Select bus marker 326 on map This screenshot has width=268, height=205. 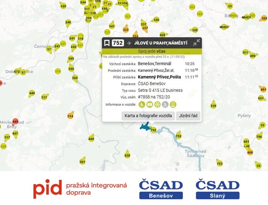[x=156, y=20]
